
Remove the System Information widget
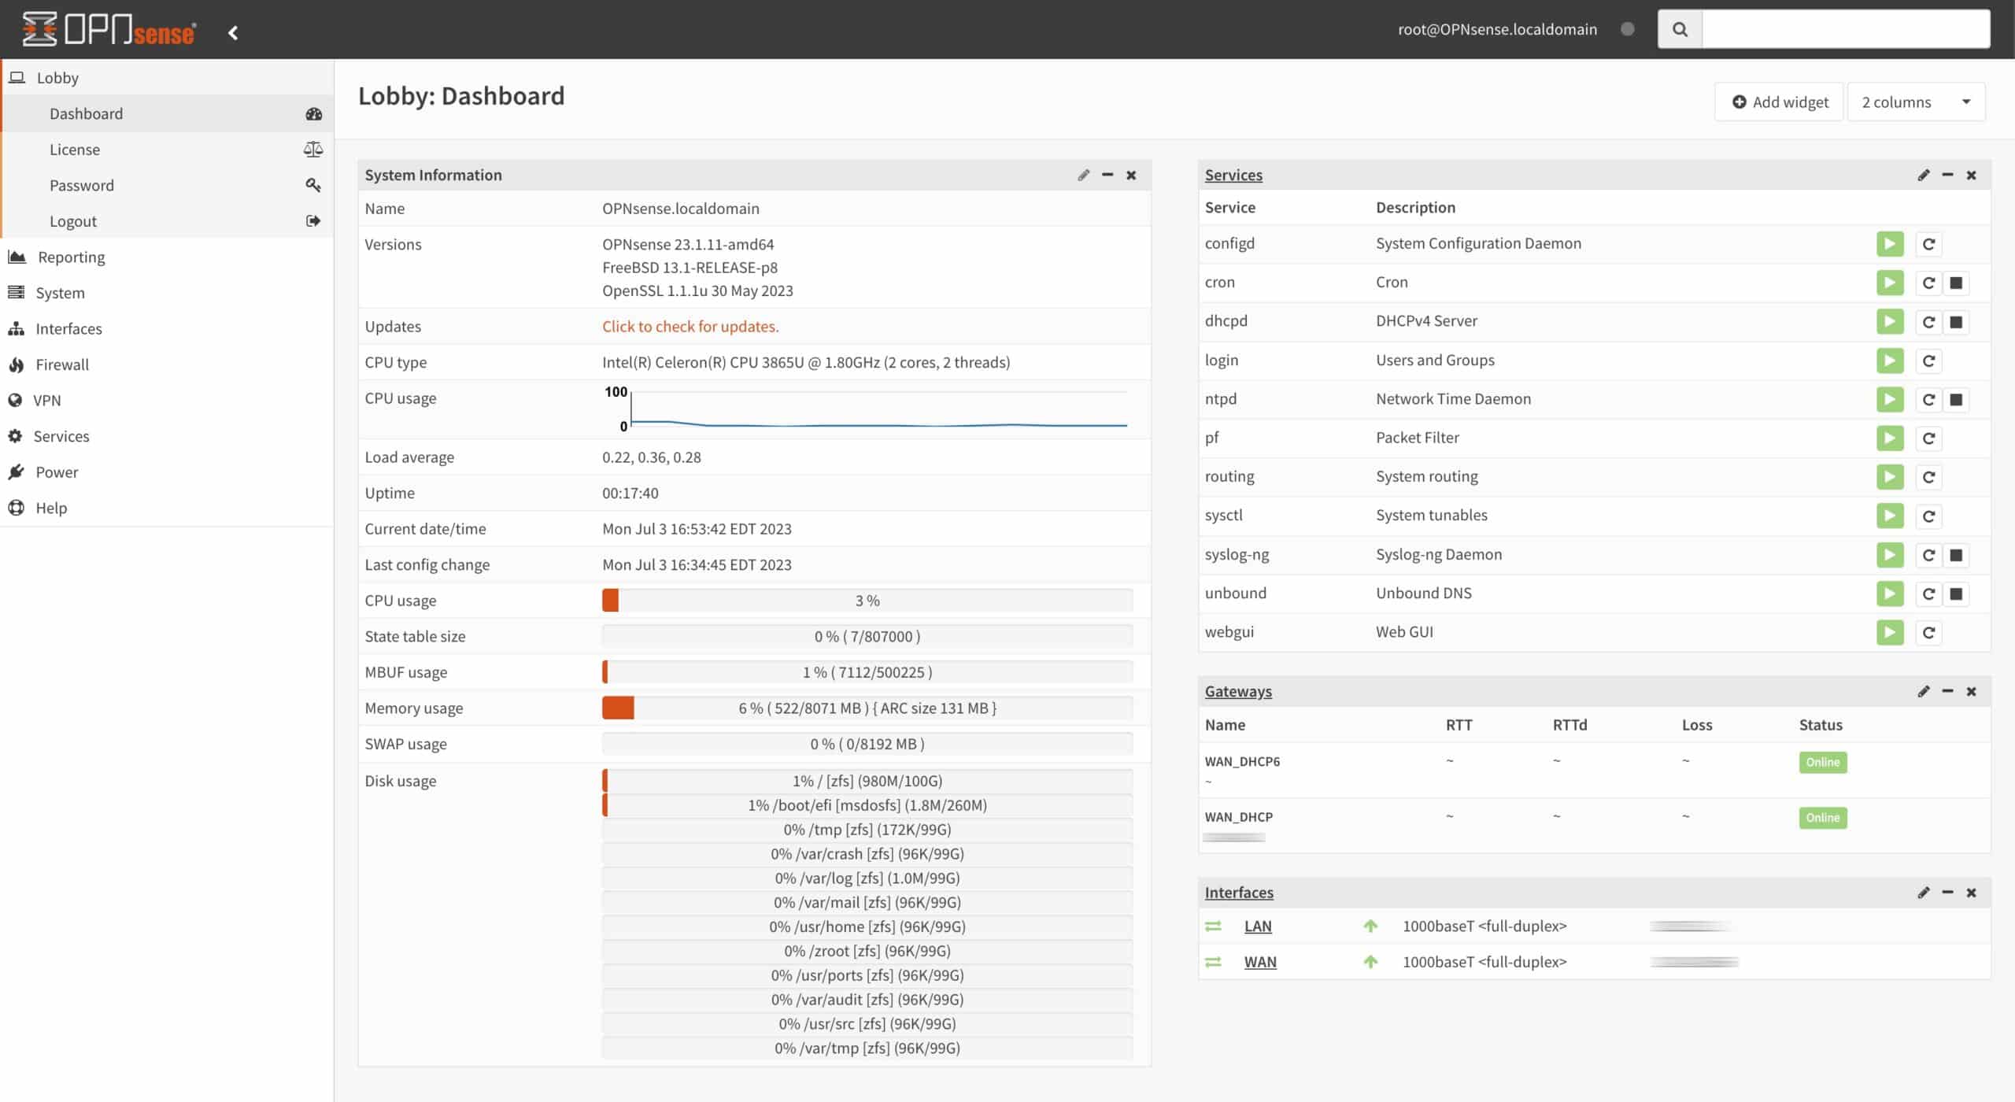1131,175
